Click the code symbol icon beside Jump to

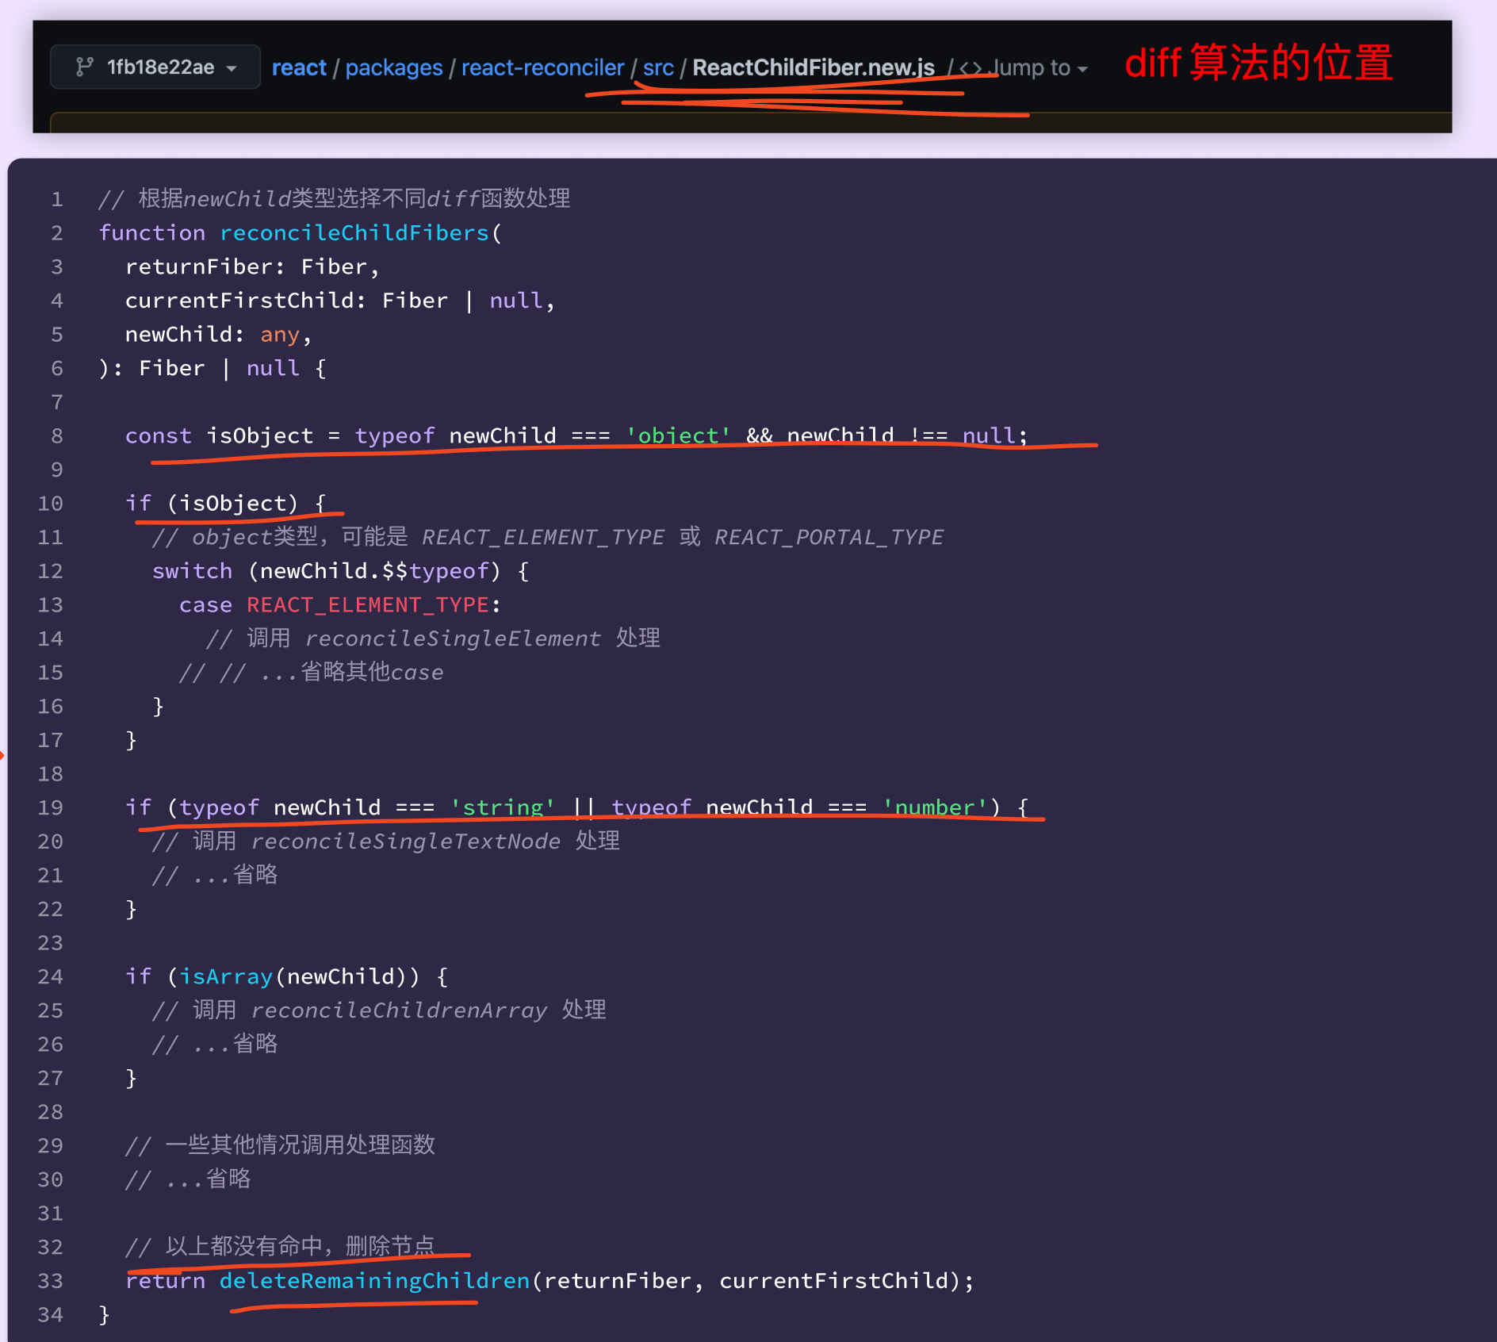971,68
